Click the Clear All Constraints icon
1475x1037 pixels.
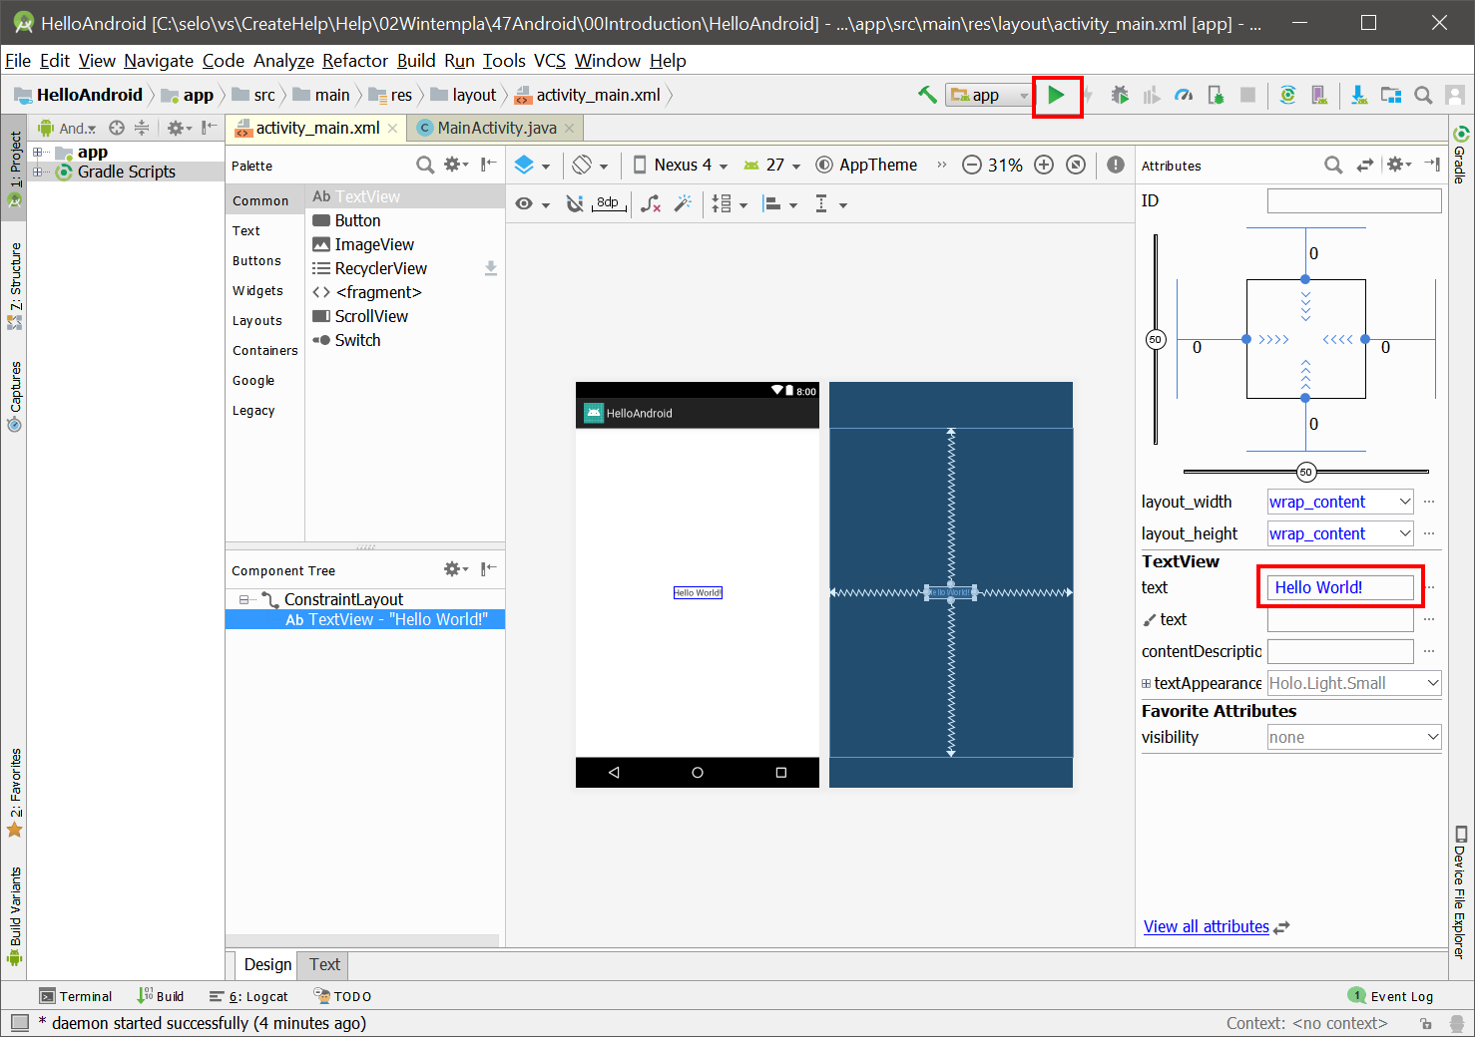coord(651,204)
